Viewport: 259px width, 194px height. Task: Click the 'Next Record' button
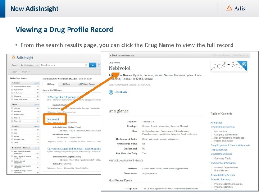tap(241, 55)
